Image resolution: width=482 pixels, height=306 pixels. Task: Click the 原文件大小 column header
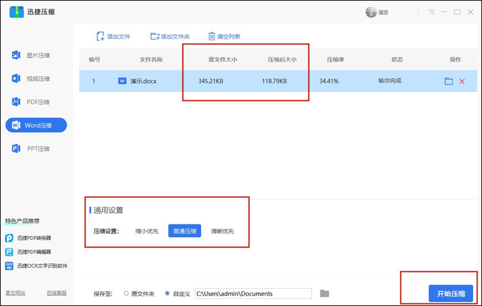point(222,59)
